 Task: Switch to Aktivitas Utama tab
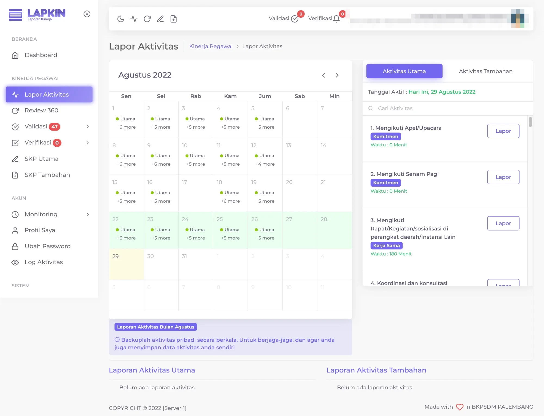pyautogui.click(x=404, y=71)
